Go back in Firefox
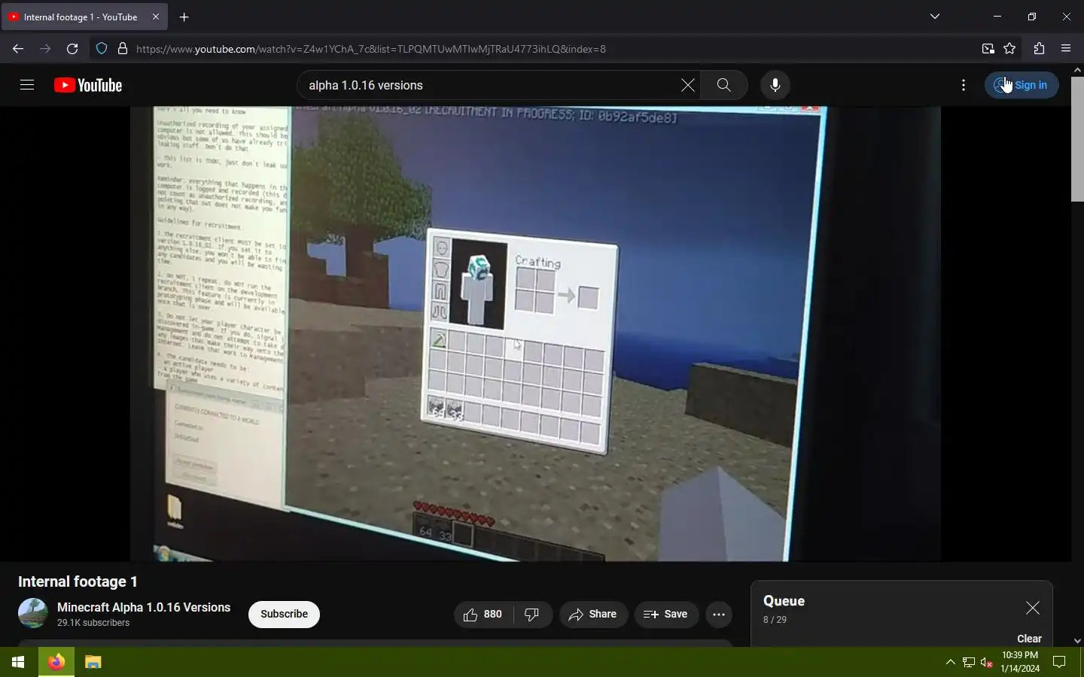This screenshot has height=677, width=1084. click(18, 49)
